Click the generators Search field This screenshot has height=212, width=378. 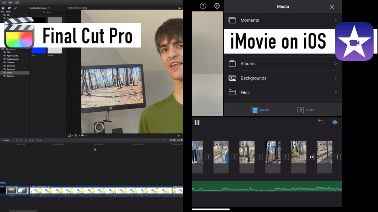click(x=54, y=12)
